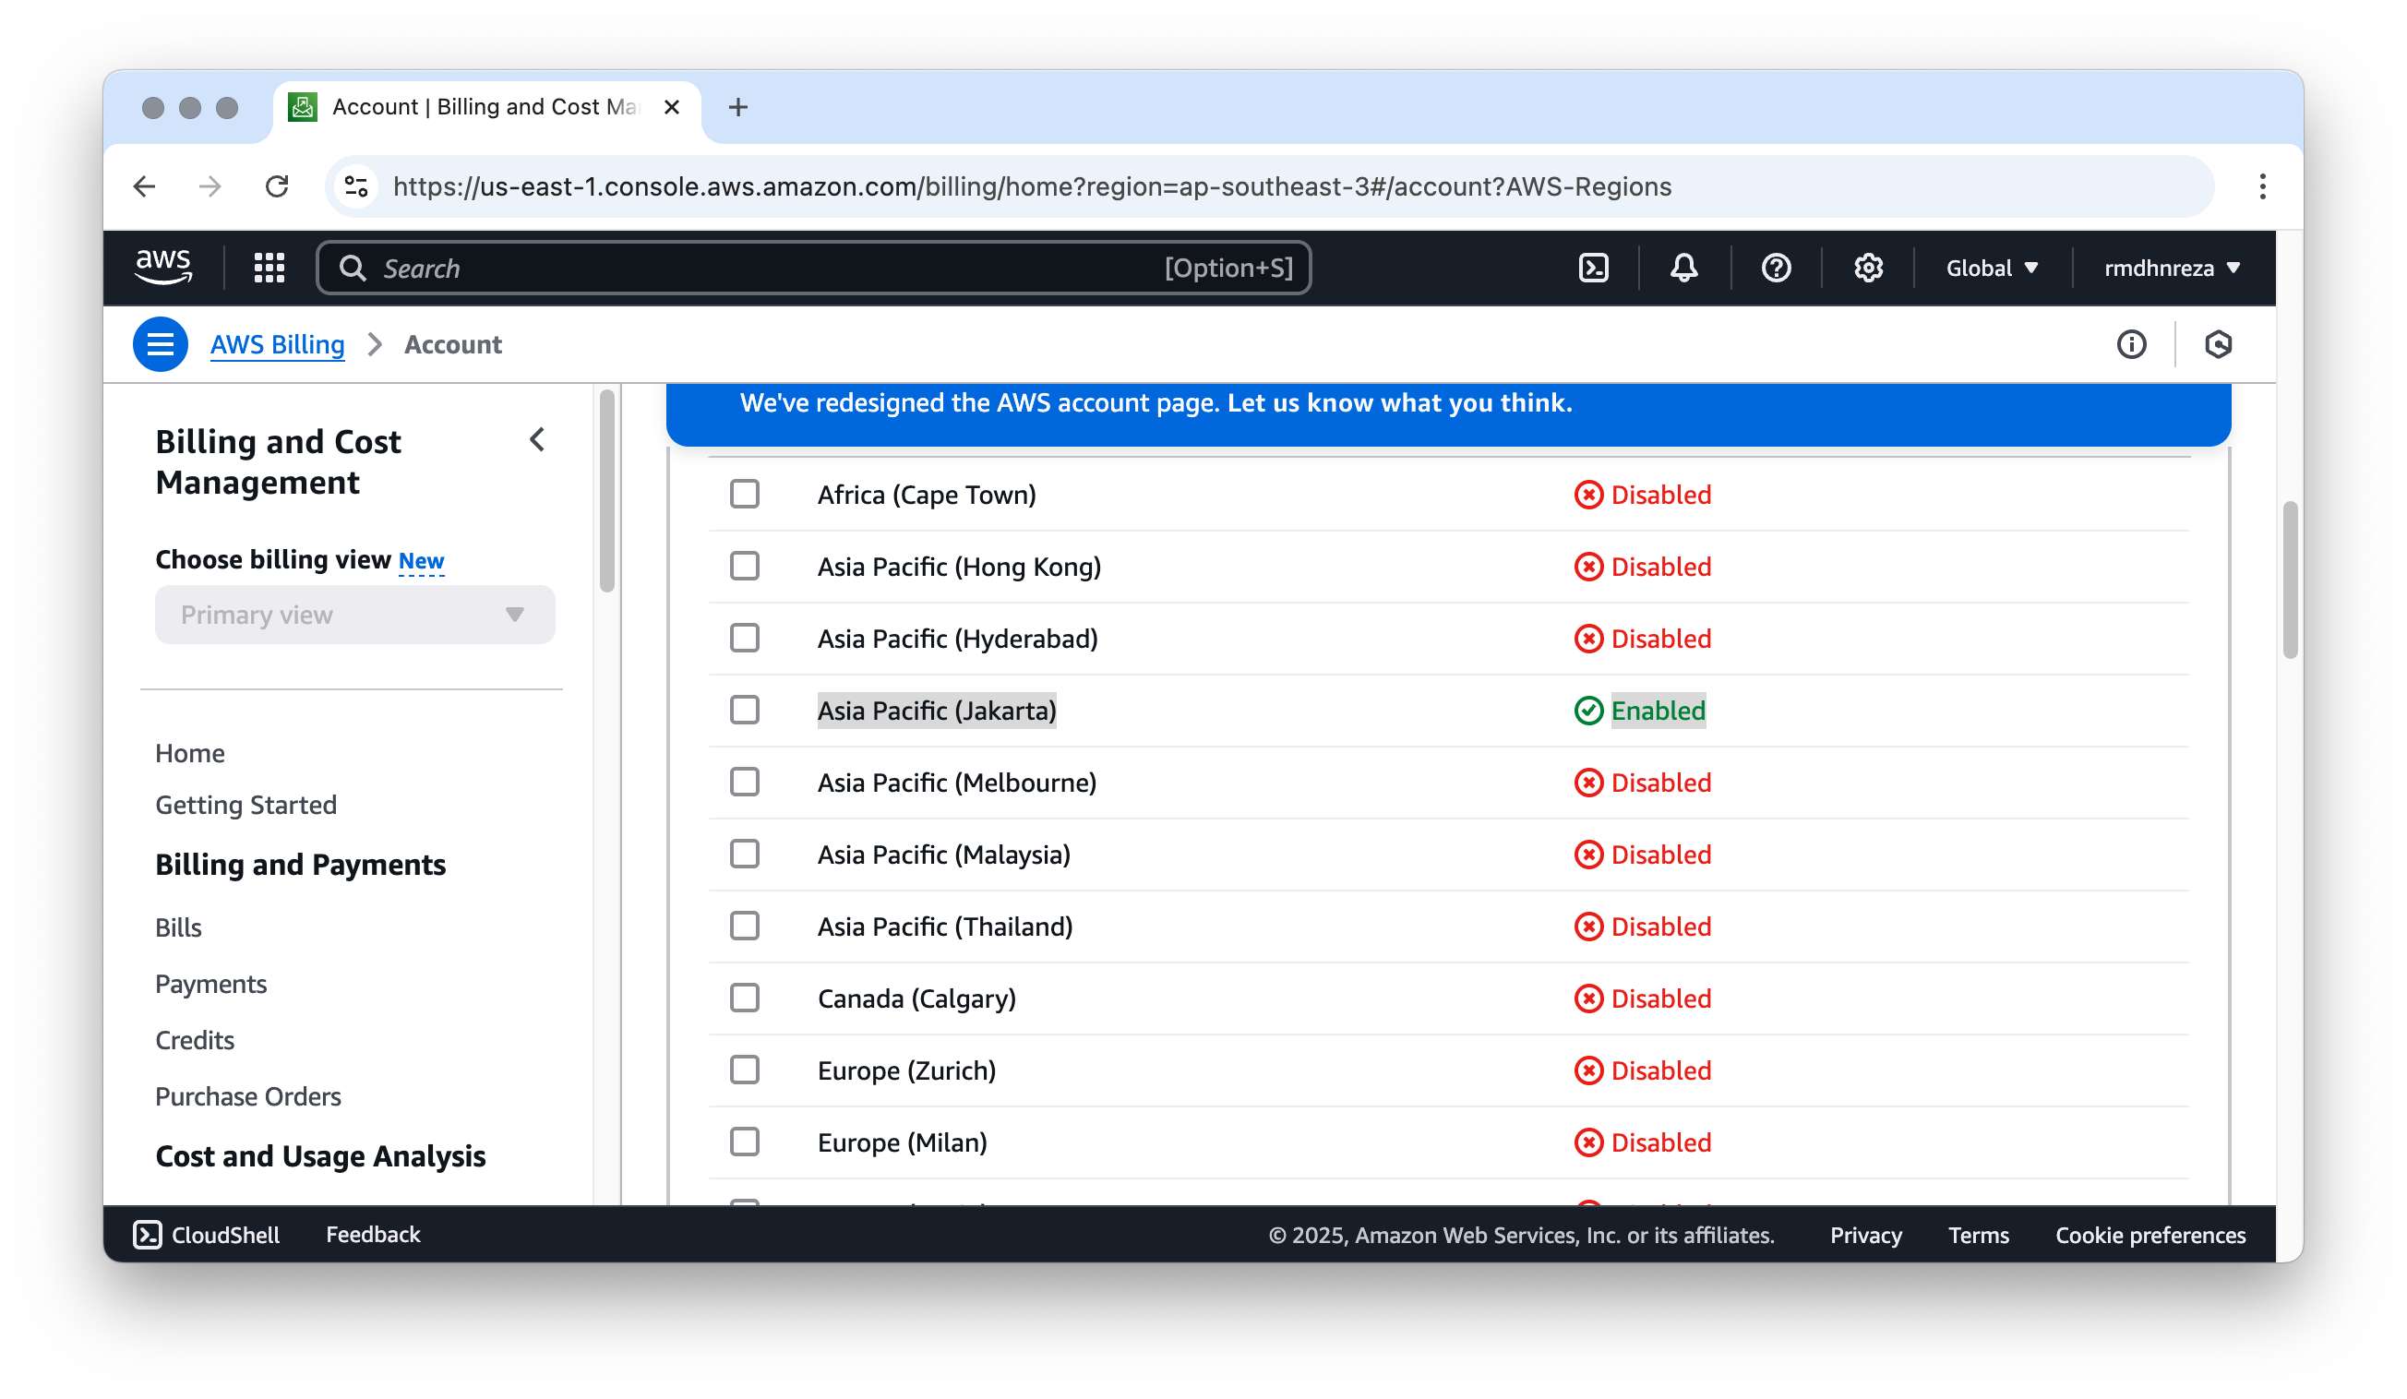Check the Asia Pacific (Jakarta) row

[x=744, y=711]
